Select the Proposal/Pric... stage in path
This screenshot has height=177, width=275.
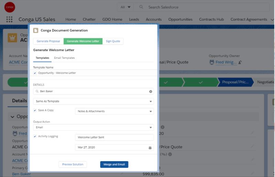pos(235,82)
